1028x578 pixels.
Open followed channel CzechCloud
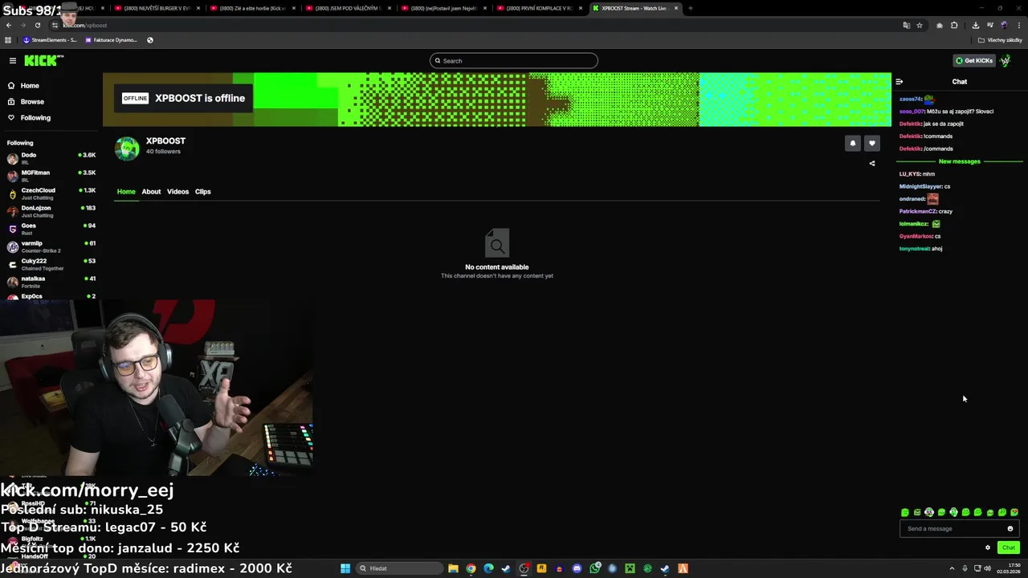click(50, 193)
